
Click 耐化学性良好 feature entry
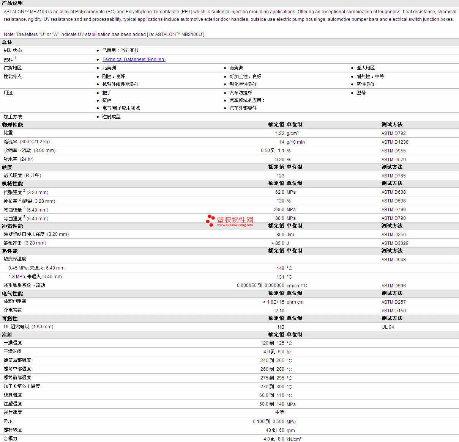click(x=243, y=84)
